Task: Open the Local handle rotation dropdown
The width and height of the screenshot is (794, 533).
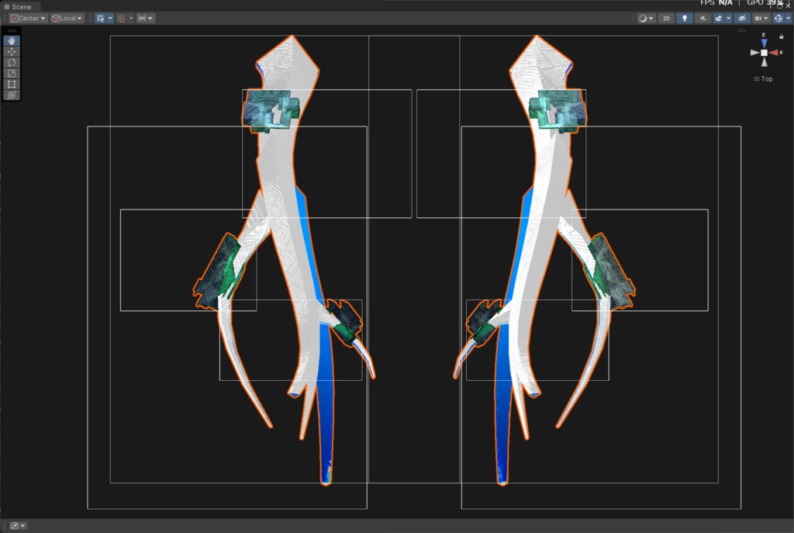Action: tap(67, 19)
